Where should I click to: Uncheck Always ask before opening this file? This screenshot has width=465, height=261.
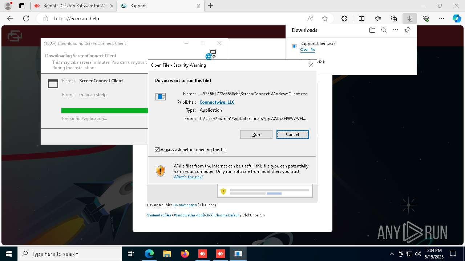pos(157,150)
